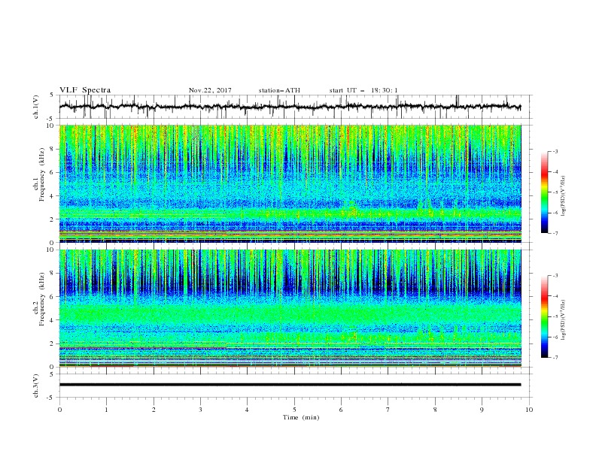Click time-axis tick label "3"

pyautogui.click(x=200, y=410)
